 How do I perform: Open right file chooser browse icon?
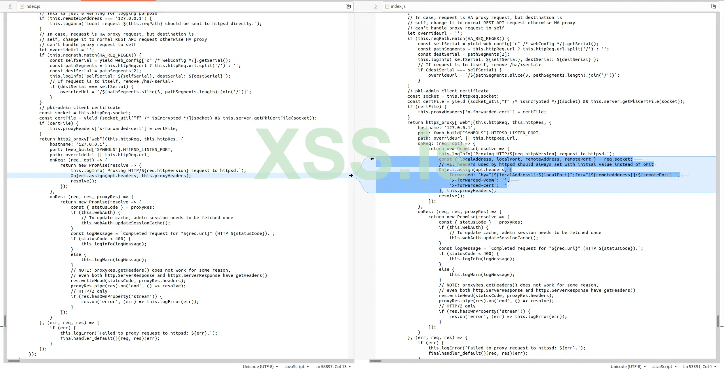coord(714,6)
